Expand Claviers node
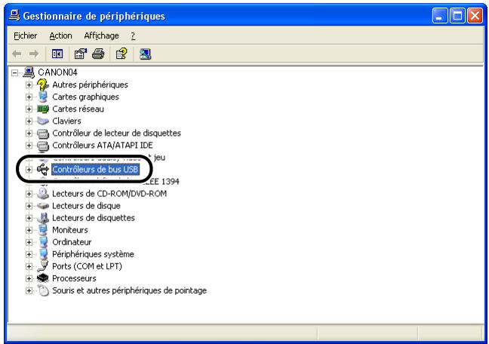 (29, 121)
